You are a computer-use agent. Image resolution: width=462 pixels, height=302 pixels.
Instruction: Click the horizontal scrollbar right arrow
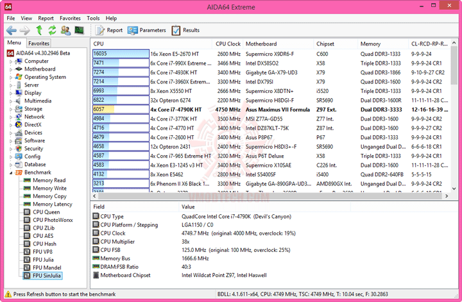(x=447, y=196)
